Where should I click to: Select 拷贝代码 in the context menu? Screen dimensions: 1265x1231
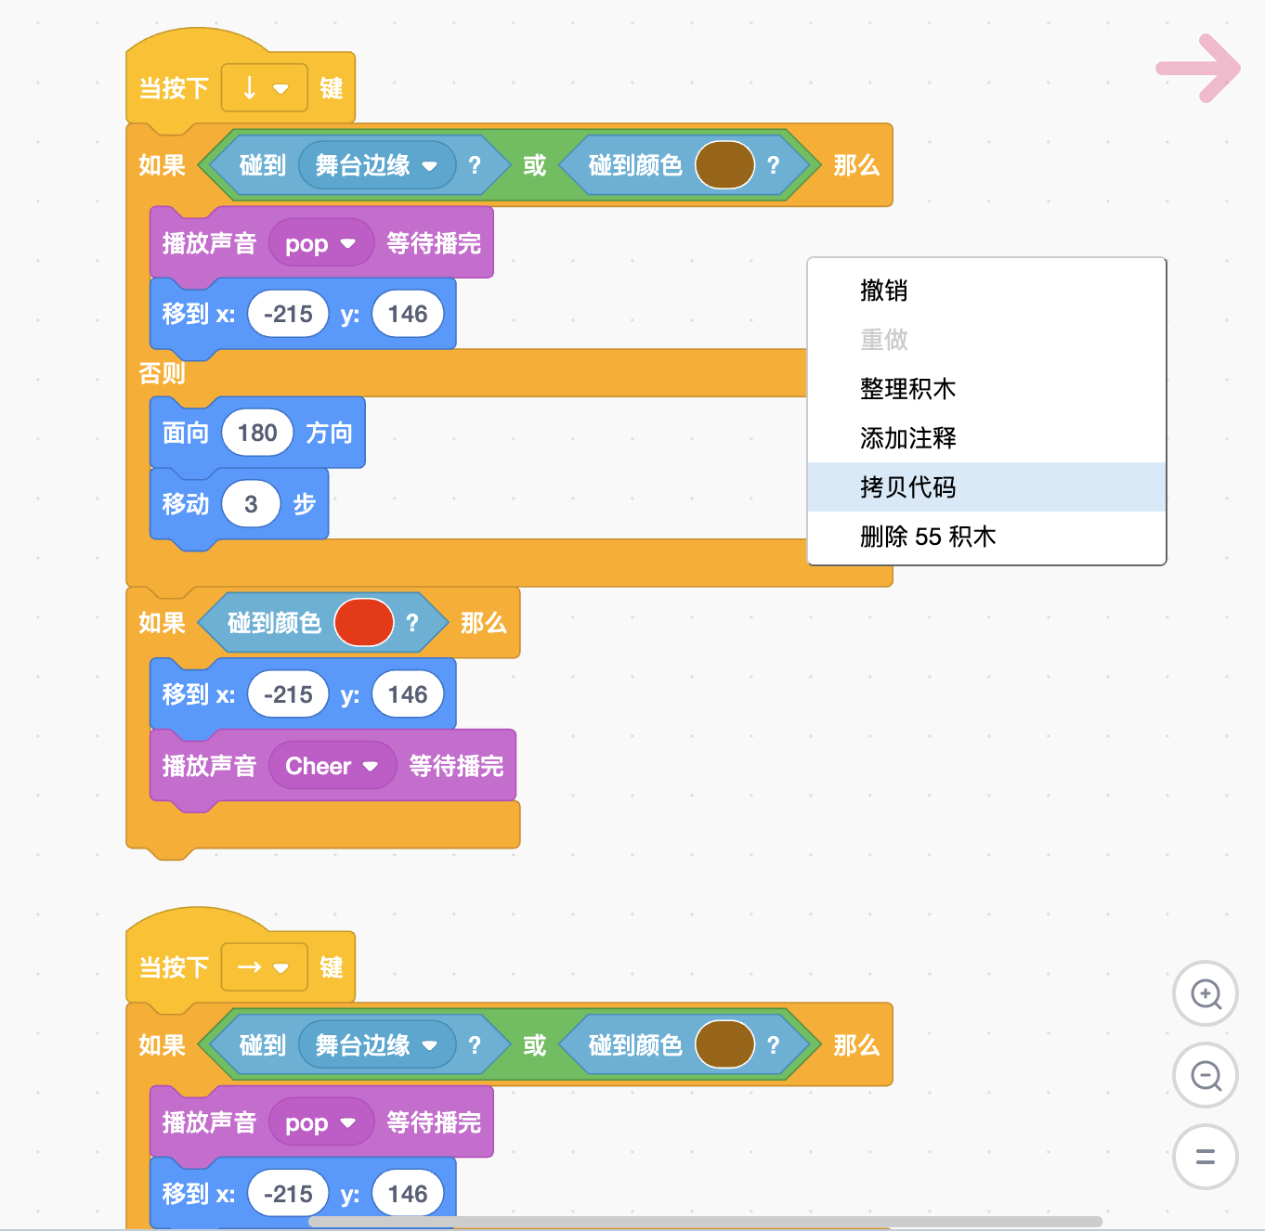click(x=986, y=486)
